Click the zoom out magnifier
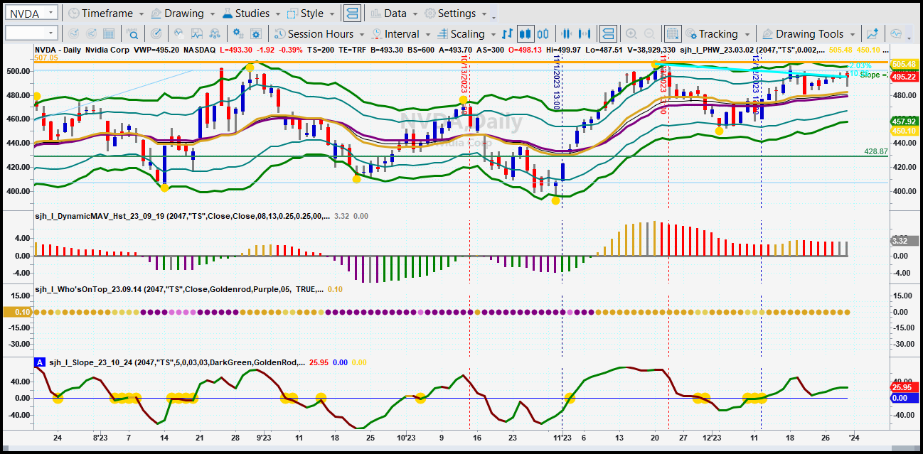The height and width of the screenshot is (454, 923). [649, 34]
